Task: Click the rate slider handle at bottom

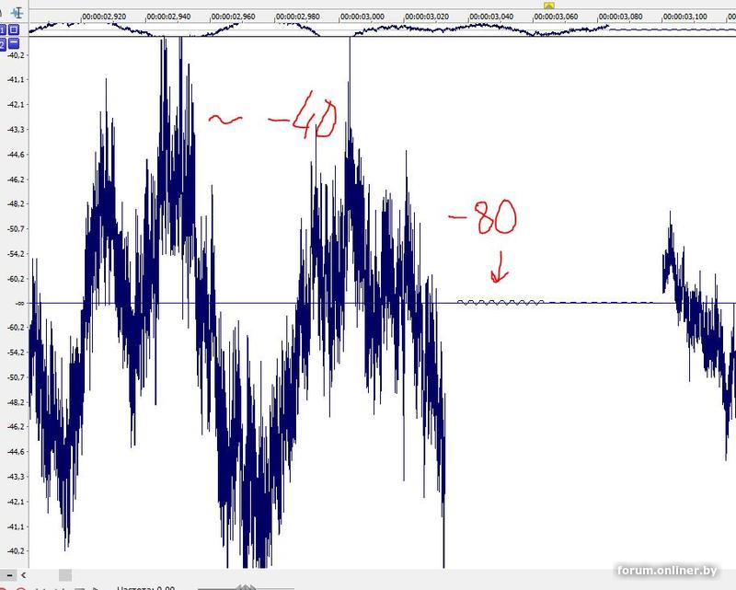Action: [246, 587]
